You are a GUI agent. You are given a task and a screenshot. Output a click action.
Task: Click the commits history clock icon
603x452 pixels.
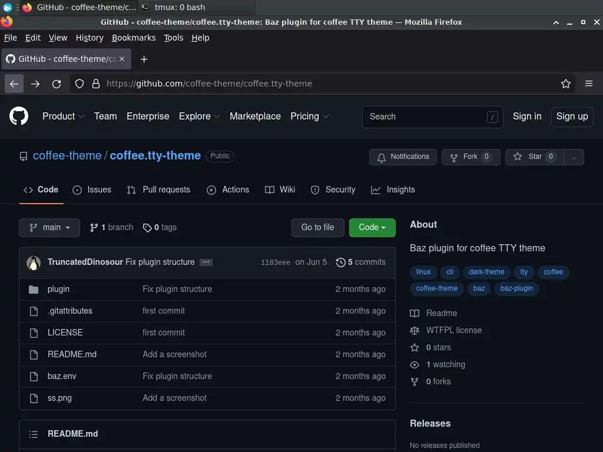click(340, 262)
